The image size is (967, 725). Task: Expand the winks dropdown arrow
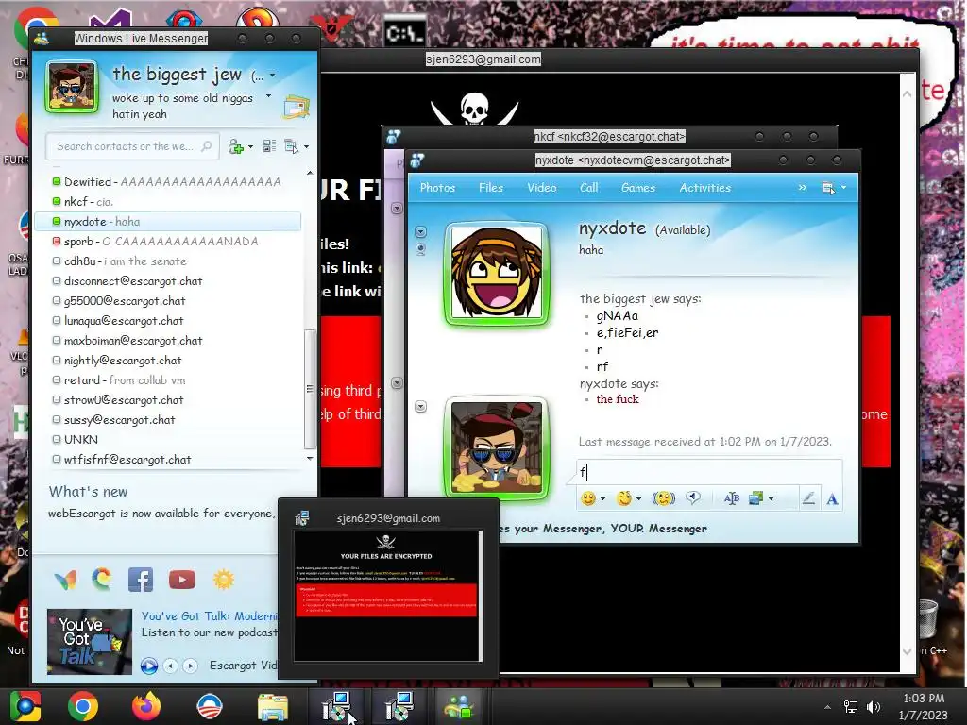click(x=639, y=498)
